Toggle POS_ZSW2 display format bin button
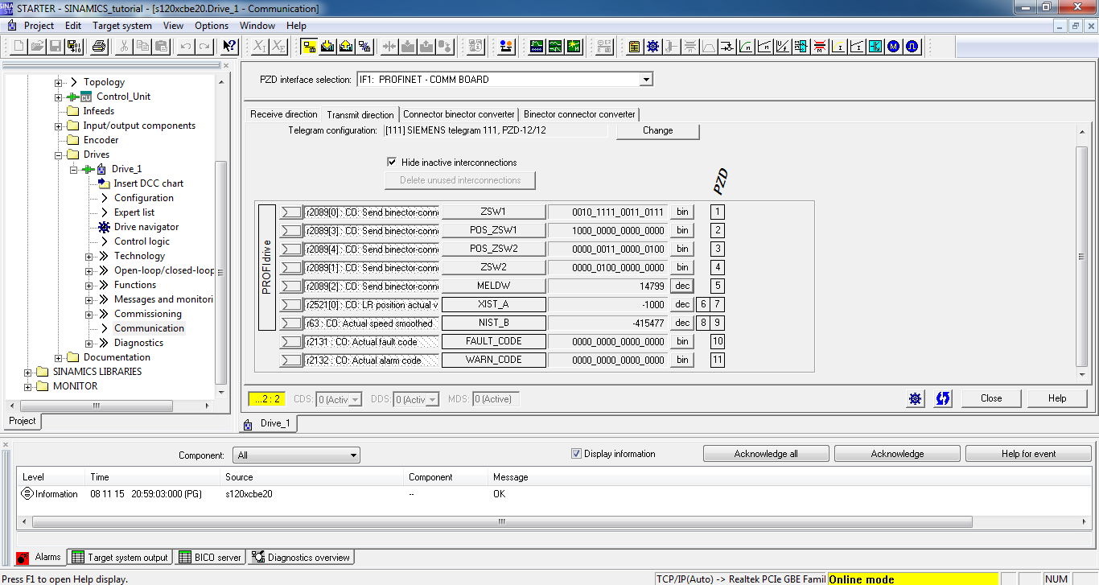1099x585 pixels. click(682, 249)
